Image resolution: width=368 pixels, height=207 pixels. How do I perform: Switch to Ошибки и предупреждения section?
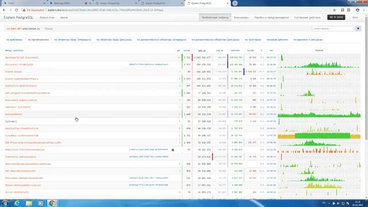tap(271, 18)
